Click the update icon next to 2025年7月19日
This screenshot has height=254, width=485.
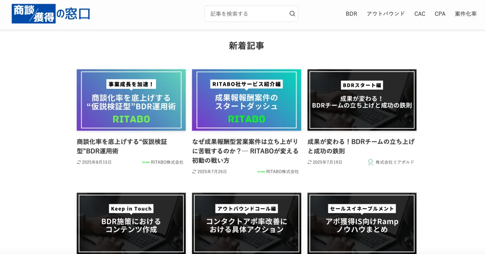(x=310, y=162)
